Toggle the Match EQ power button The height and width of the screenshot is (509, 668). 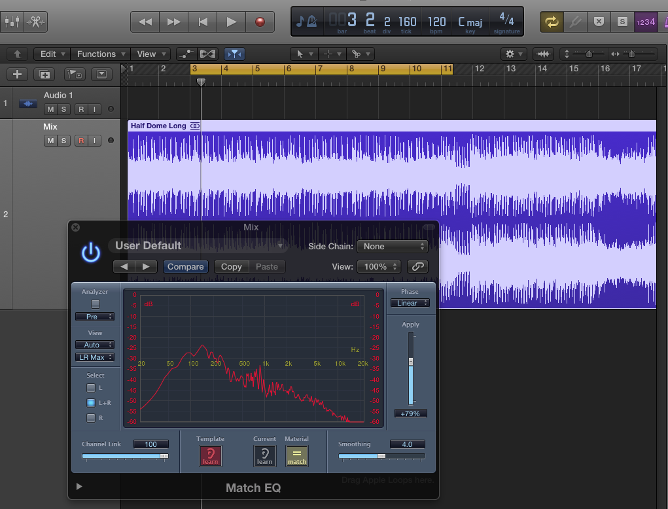pyautogui.click(x=91, y=253)
